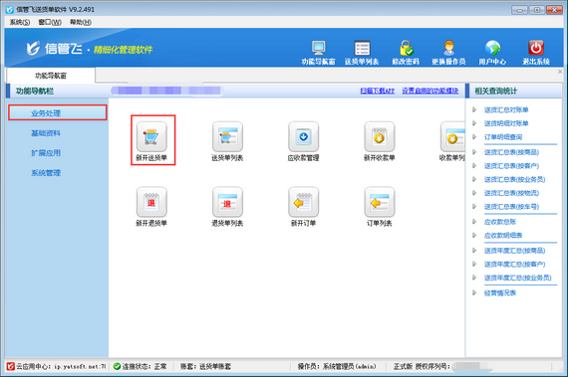The image size is (568, 377).
Task: Select 基础资料 in the navigation sidebar
Action: click(46, 133)
